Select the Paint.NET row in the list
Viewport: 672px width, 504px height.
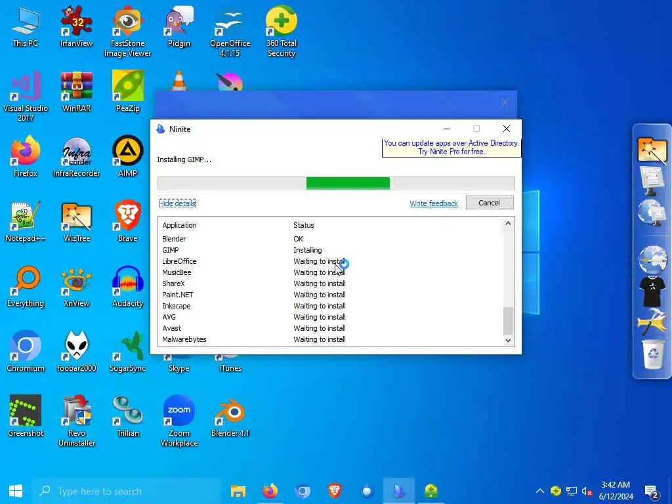330,295
